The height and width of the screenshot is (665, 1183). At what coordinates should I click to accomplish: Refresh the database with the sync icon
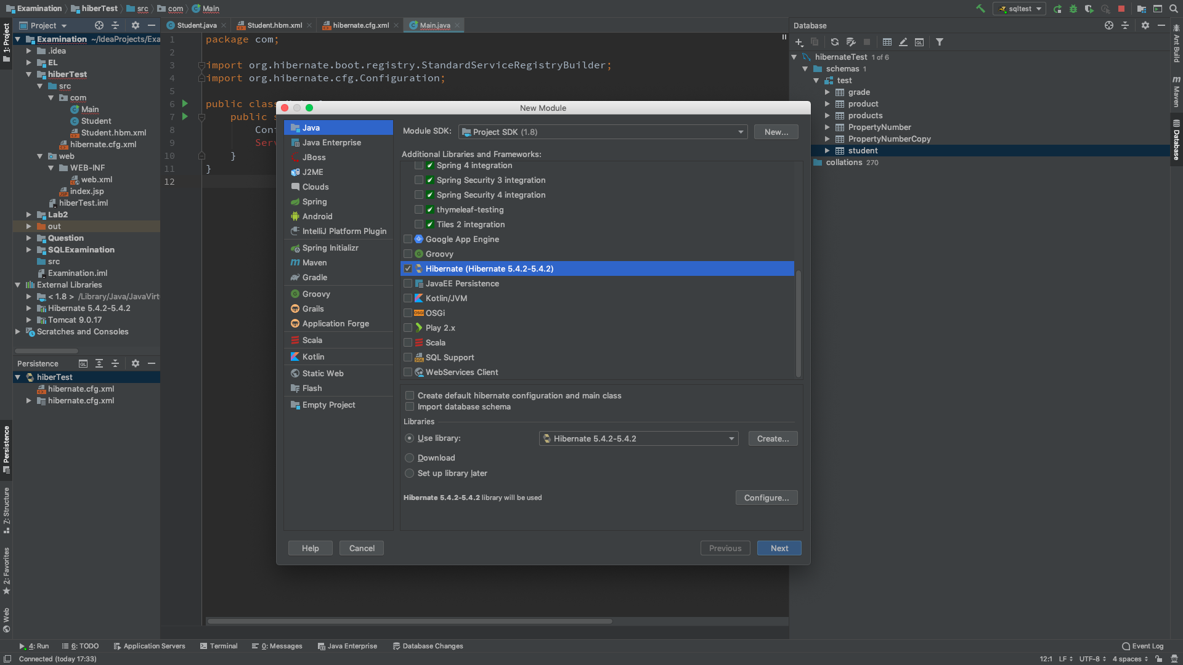(x=834, y=42)
